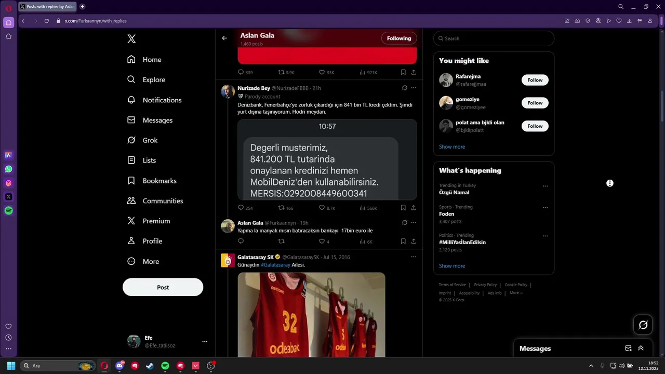Open more options on Nurizade Bey's post
665x374 pixels.
click(414, 88)
